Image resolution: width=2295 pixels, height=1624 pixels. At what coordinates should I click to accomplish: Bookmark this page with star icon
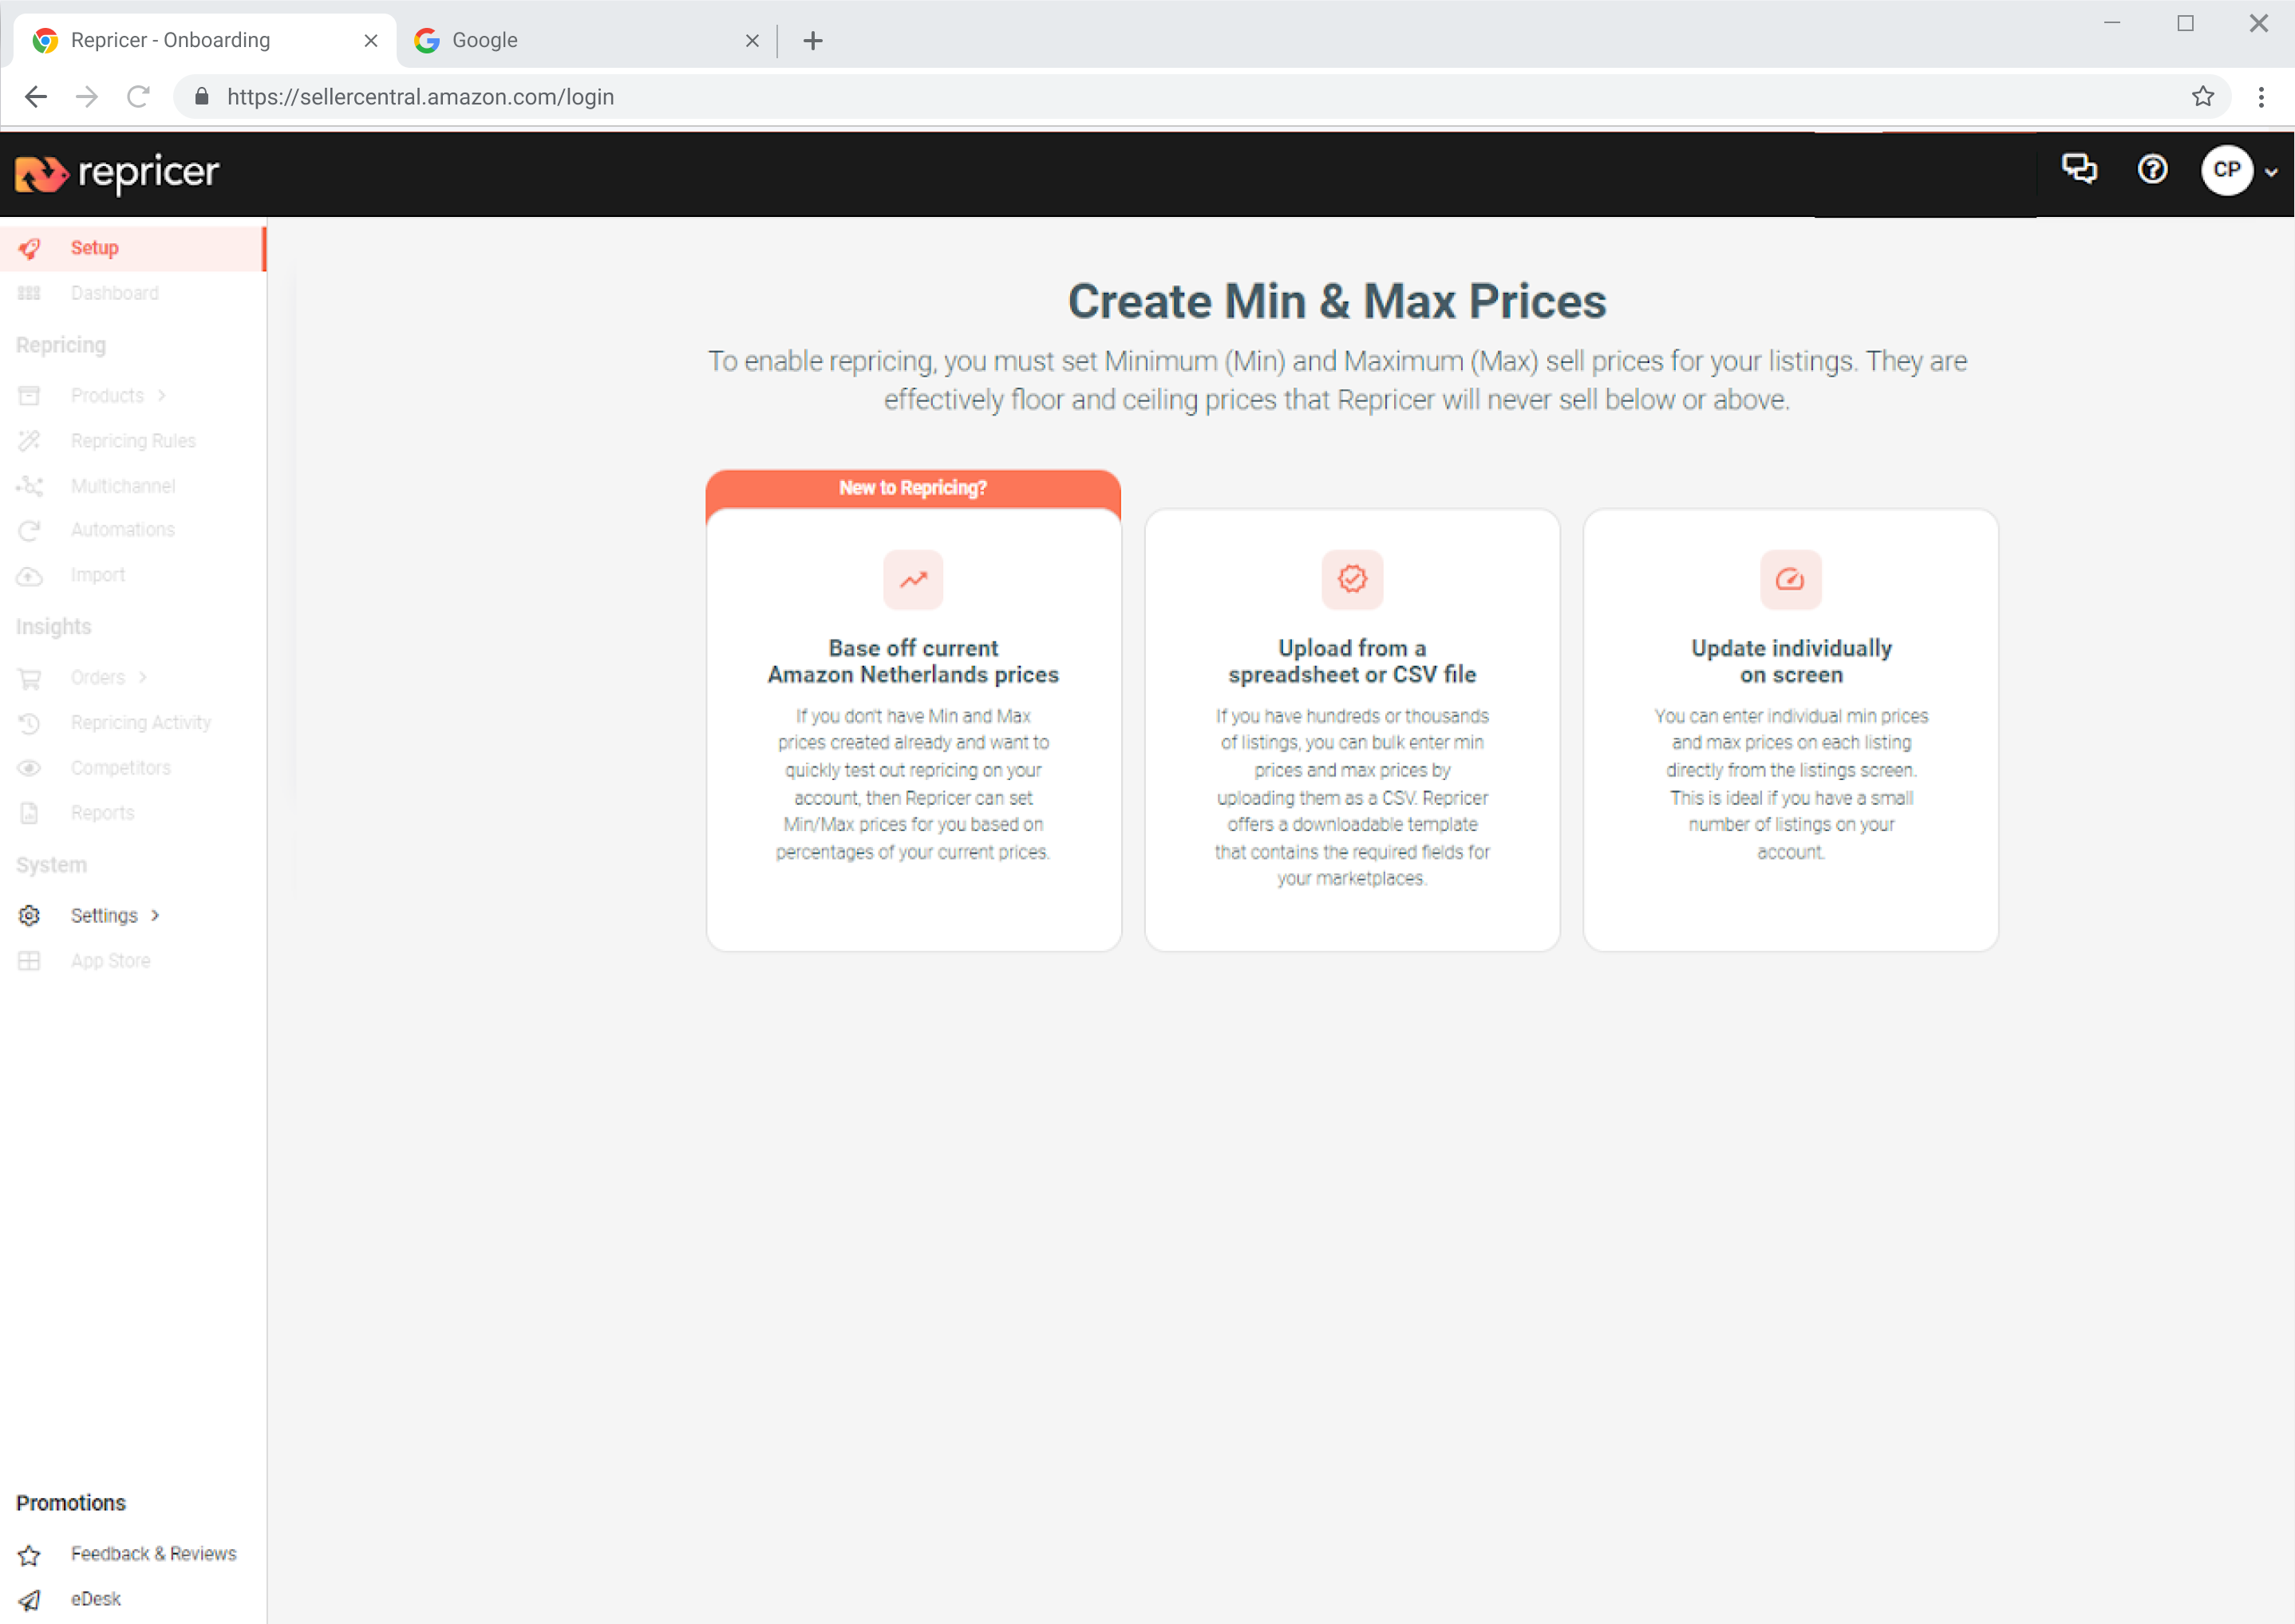(2202, 97)
